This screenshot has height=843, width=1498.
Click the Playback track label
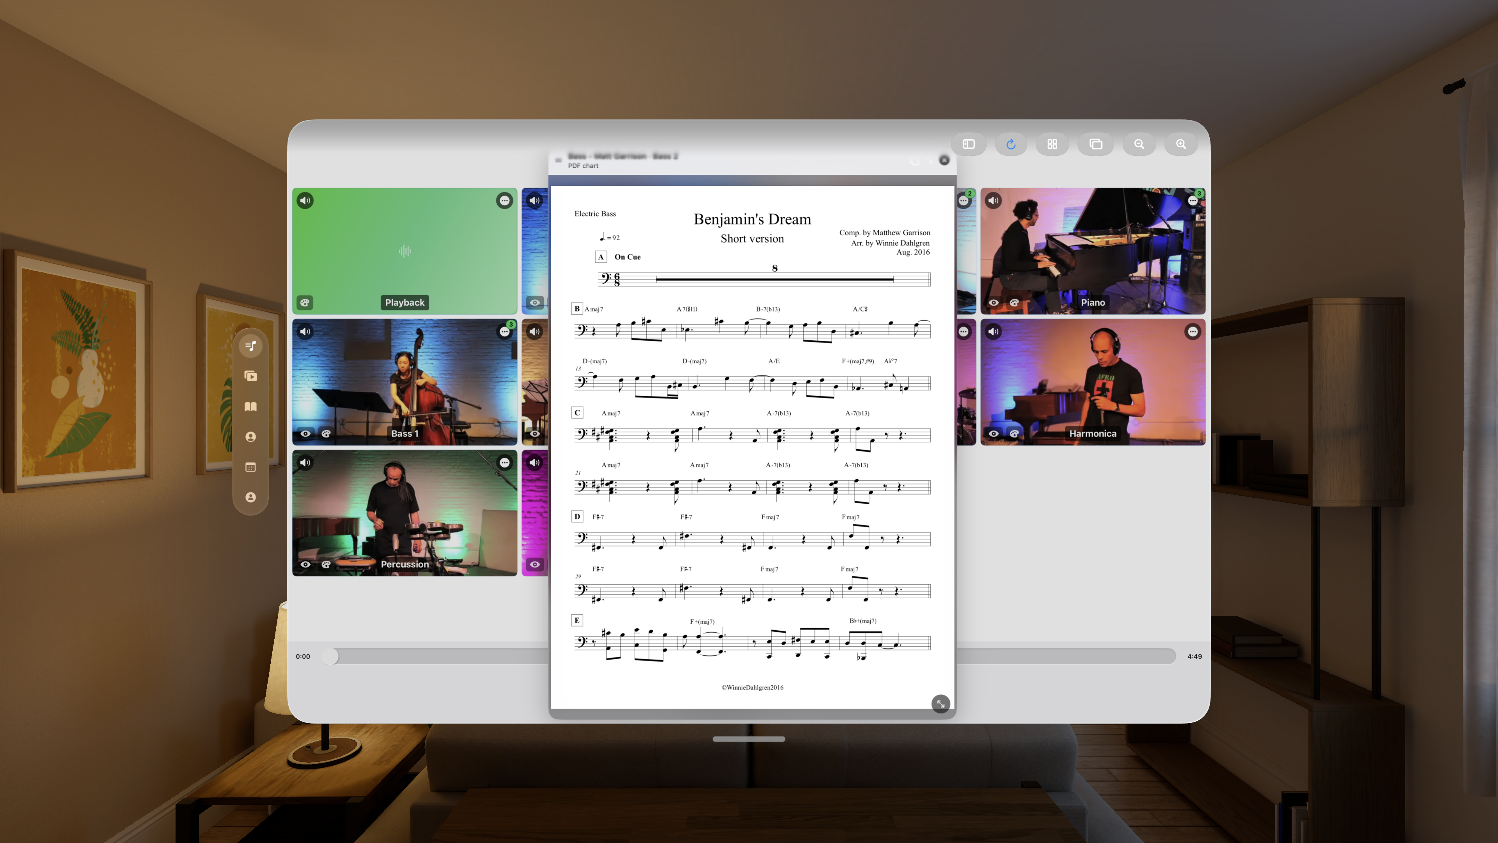pyautogui.click(x=405, y=302)
